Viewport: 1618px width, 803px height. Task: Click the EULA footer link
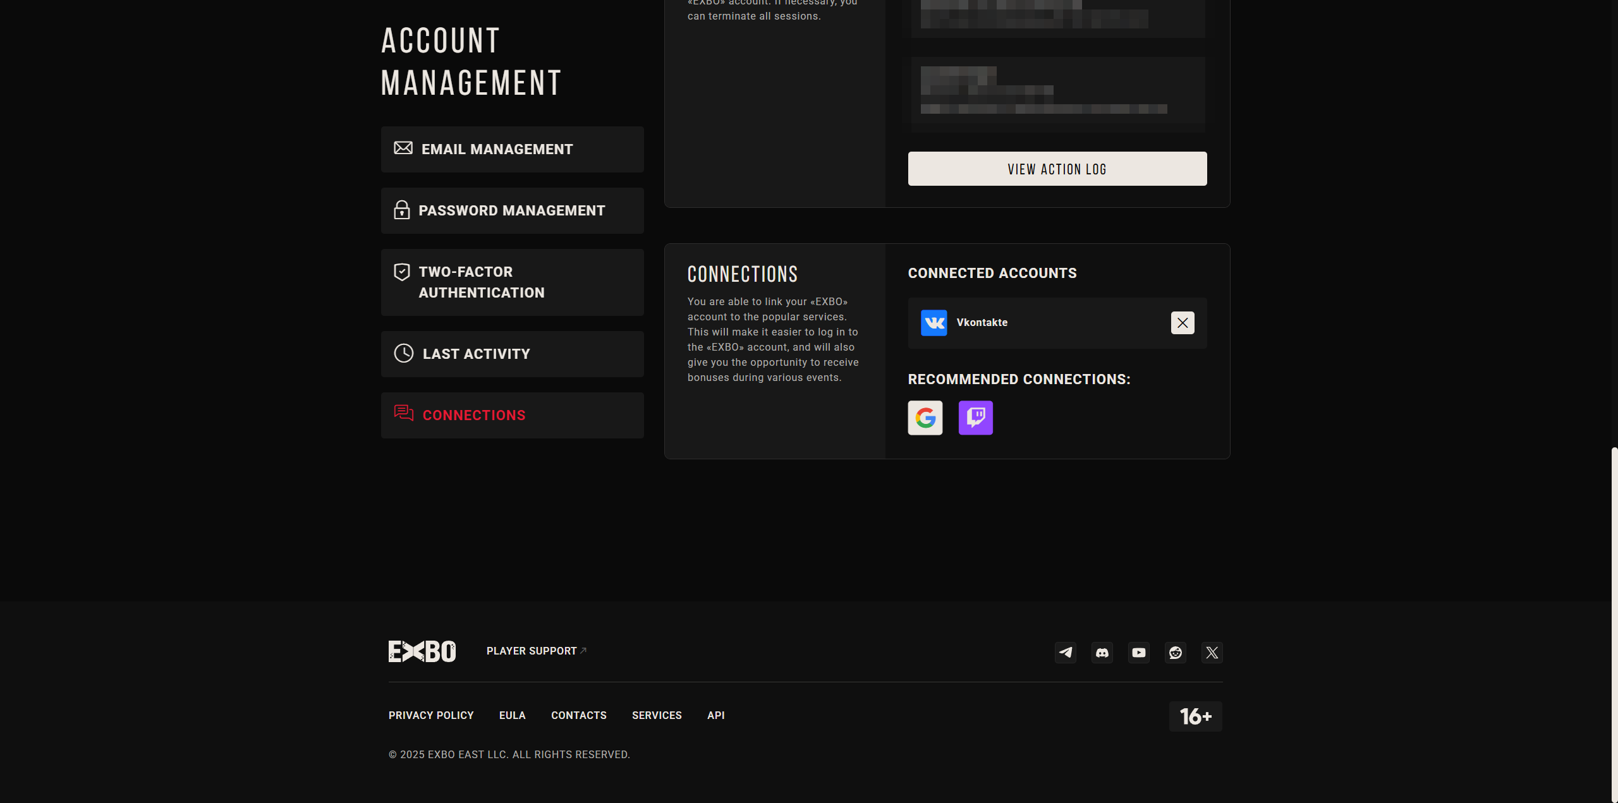(512, 715)
